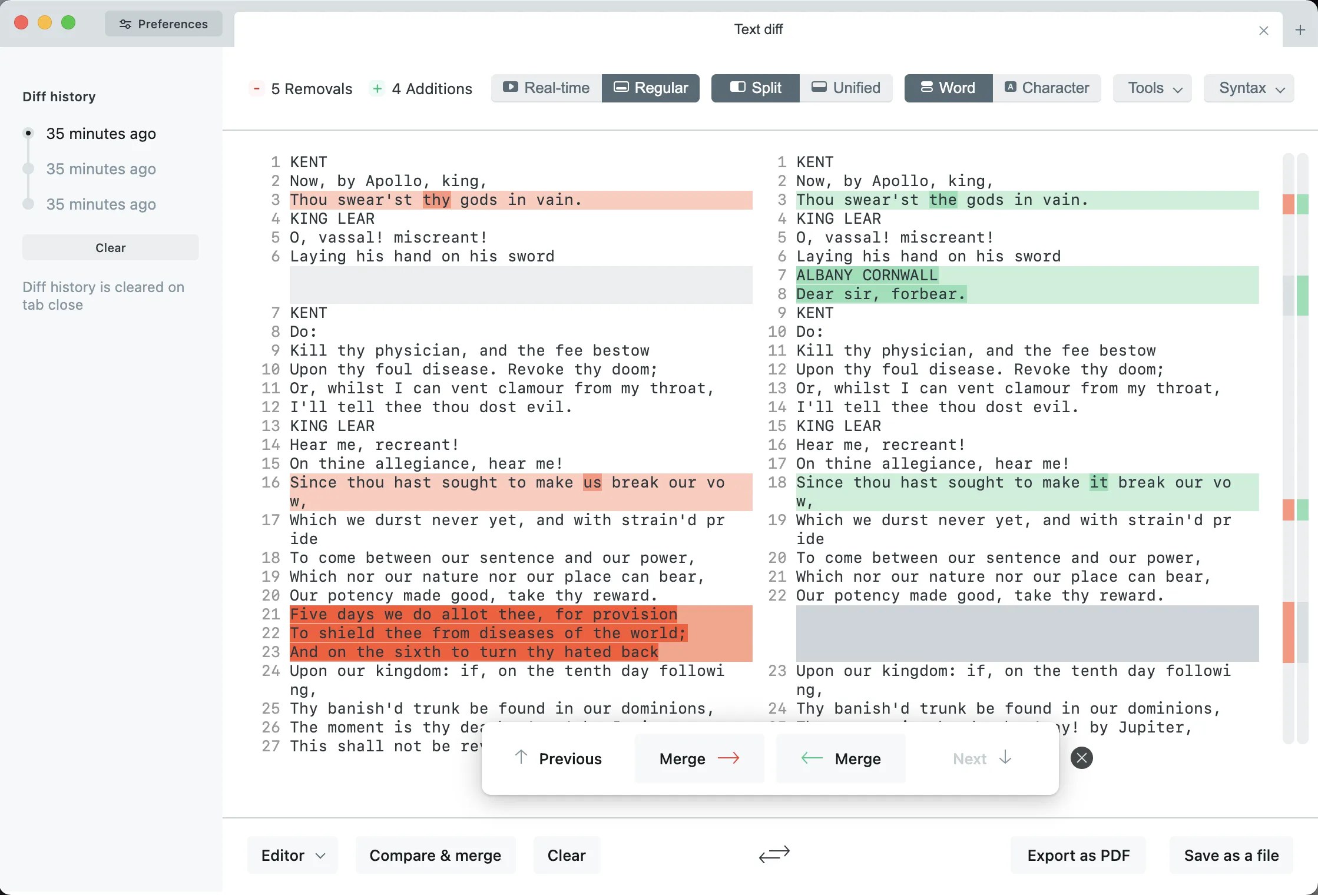Close the Text diff tab
1318x895 pixels.
click(1263, 31)
